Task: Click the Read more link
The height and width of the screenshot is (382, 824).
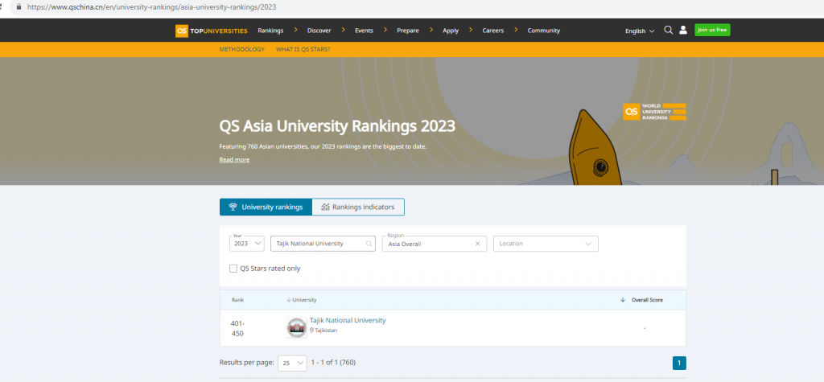Action: 234,160
